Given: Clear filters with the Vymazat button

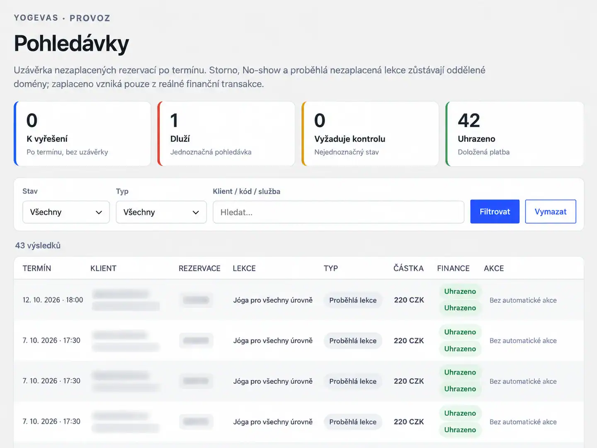Looking at the screenshot, I should (551, 212).
